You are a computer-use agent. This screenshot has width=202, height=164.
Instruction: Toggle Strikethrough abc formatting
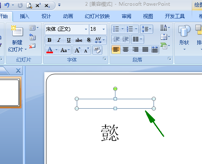click(79, 40)
